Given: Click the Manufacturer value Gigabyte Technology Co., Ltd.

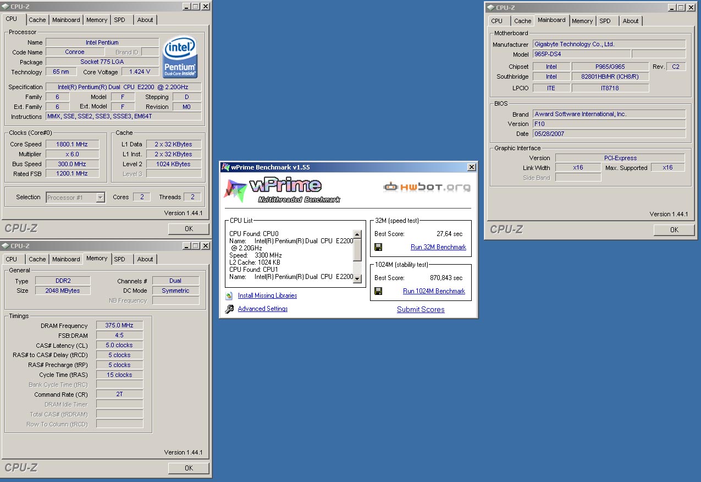Looking at the screenshot, I should [x=609, y=44].
